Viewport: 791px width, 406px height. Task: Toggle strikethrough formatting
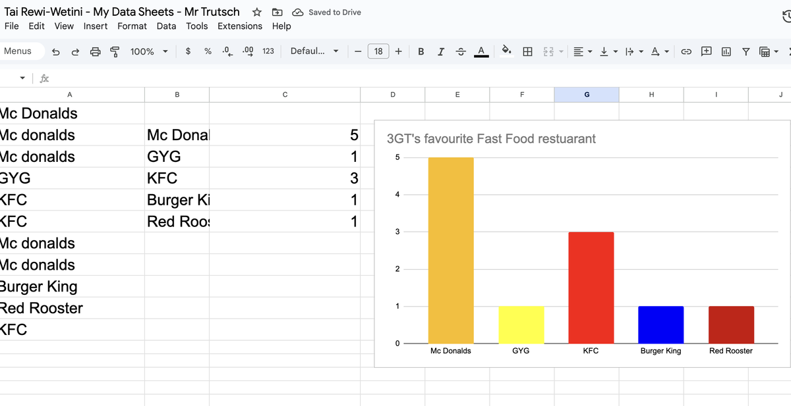[x=461, y=51]
